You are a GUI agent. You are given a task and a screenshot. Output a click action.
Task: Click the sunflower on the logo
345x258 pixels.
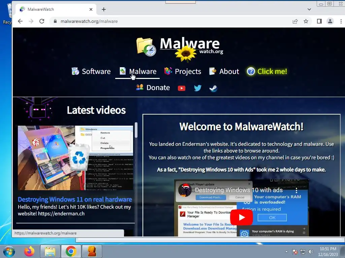point(186,53)
